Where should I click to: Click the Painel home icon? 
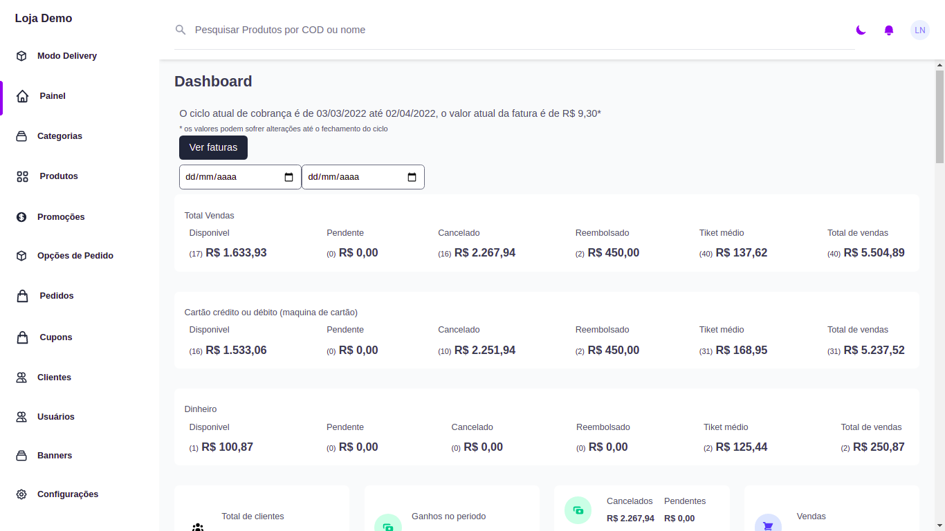click(22, 96)
